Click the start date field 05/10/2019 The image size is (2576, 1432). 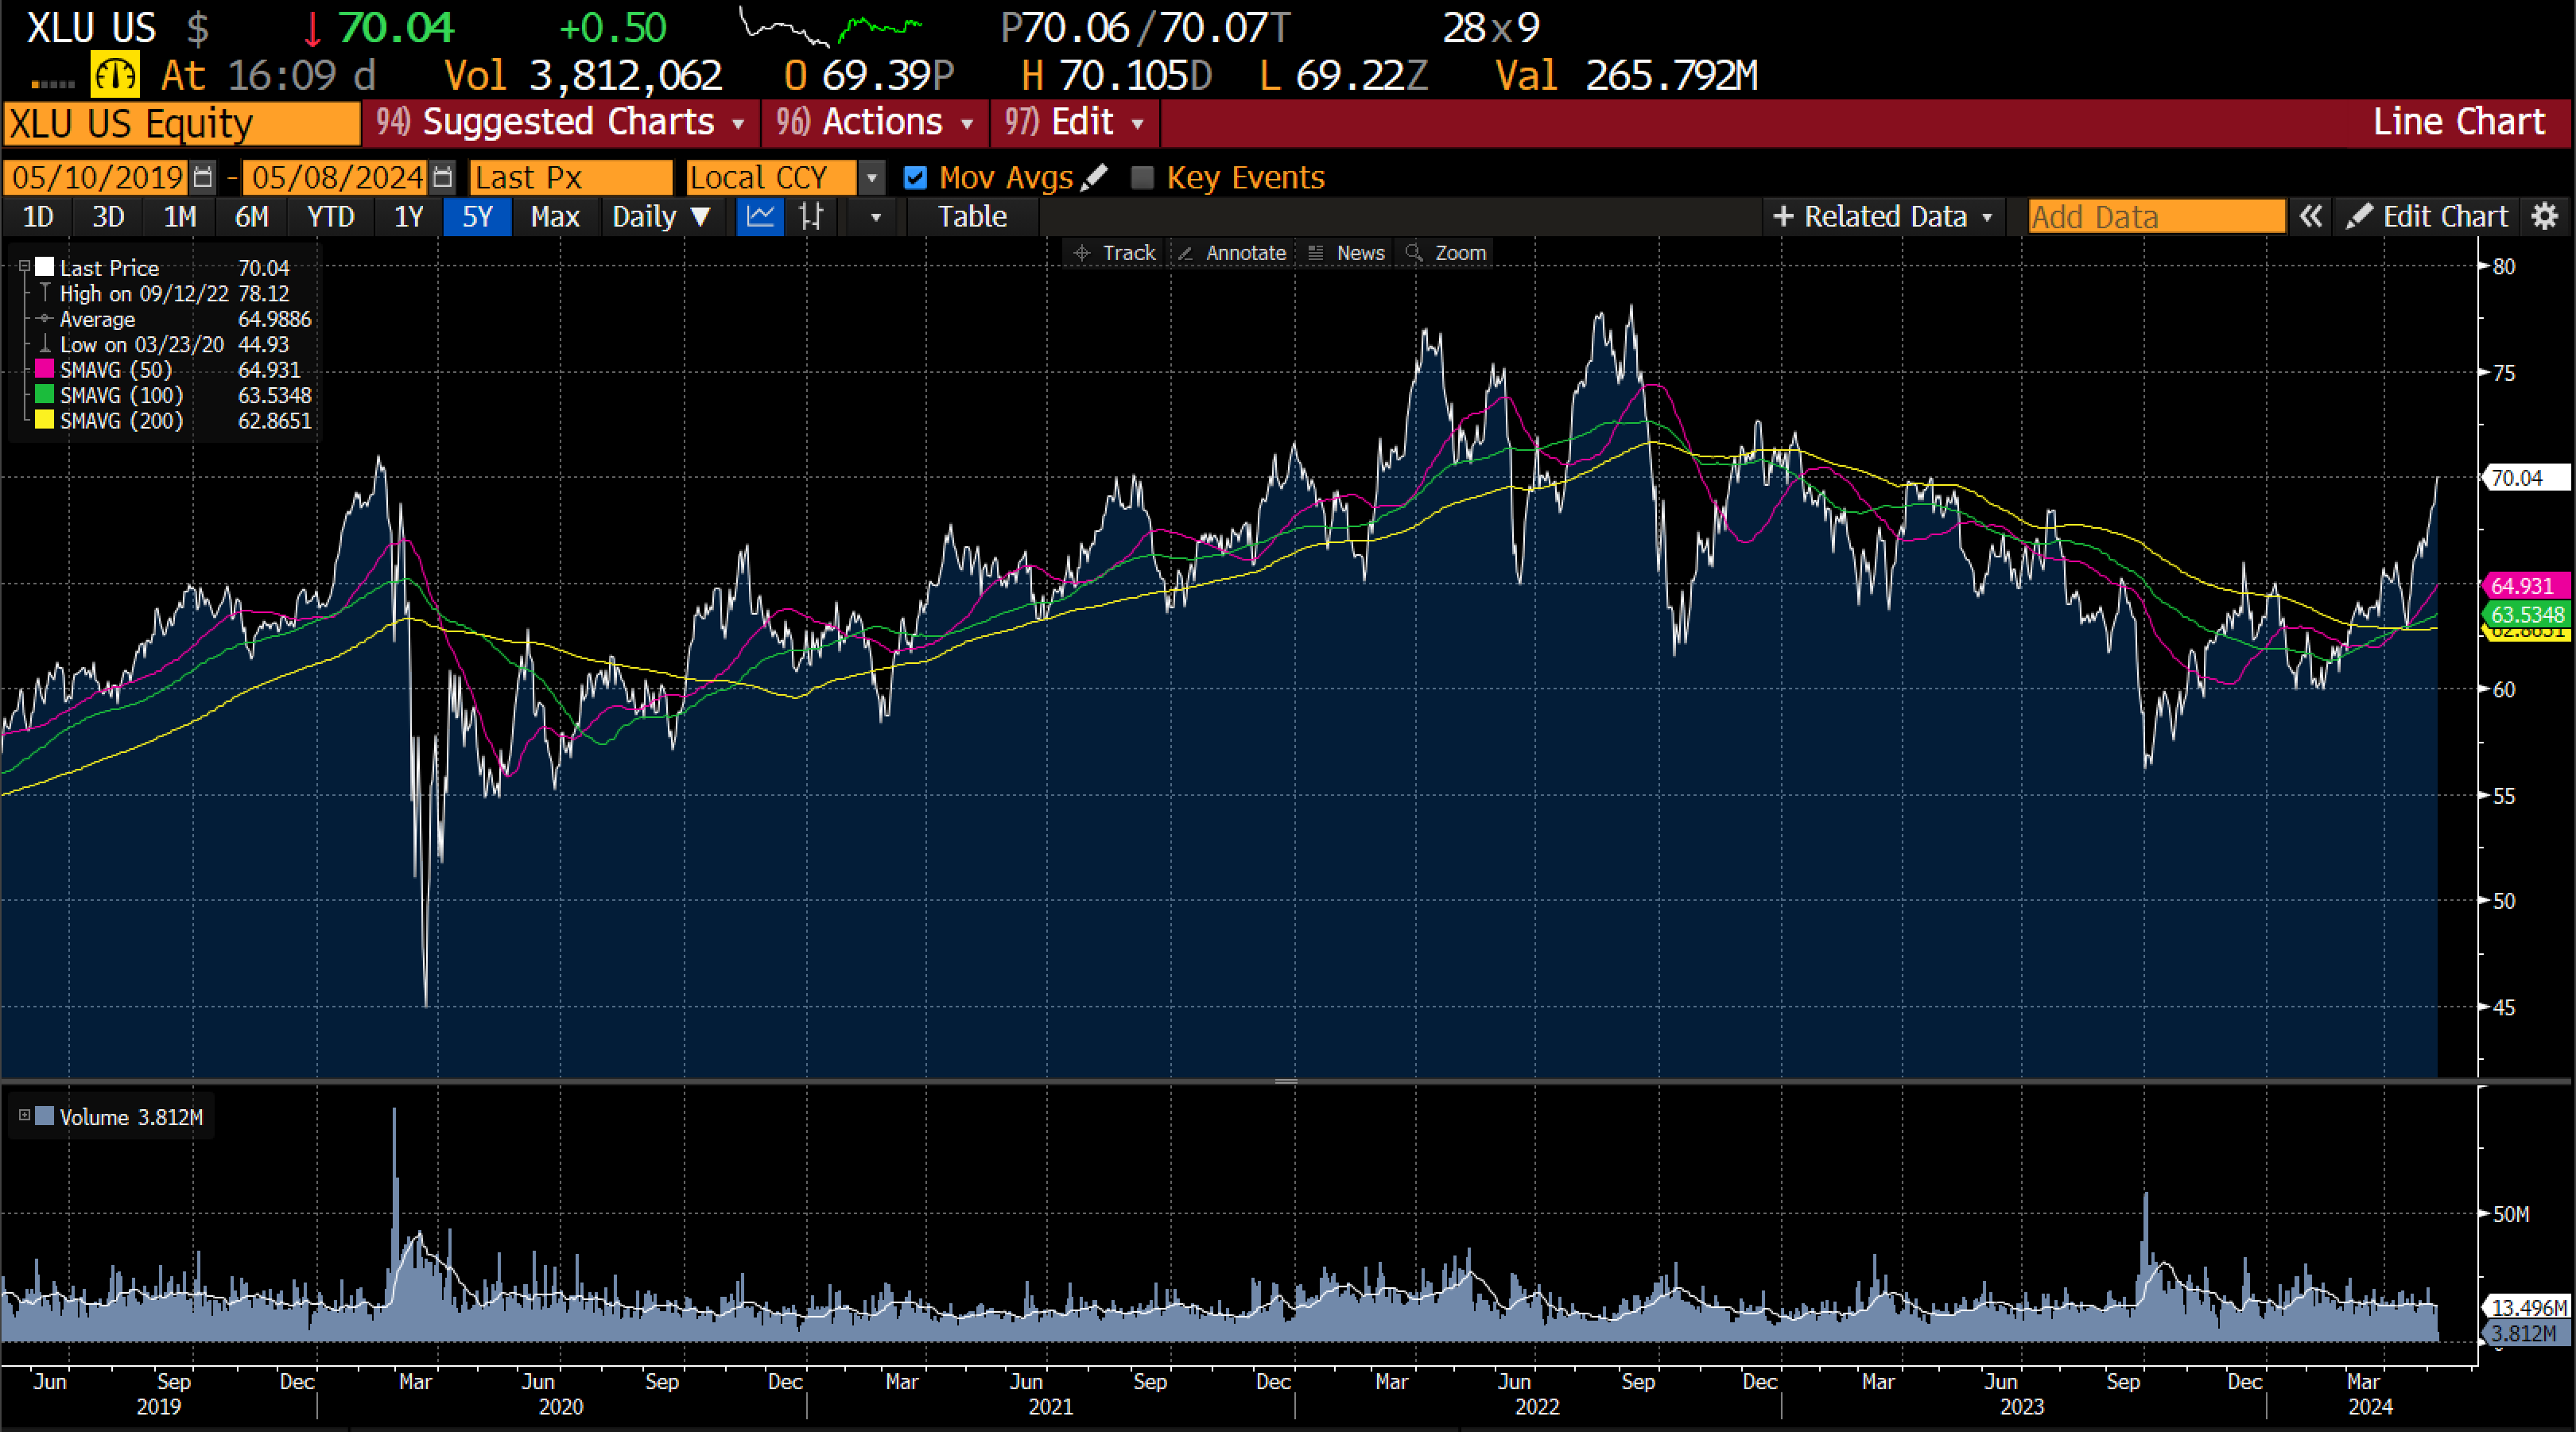pyautogui.click(x=97, y=178)
